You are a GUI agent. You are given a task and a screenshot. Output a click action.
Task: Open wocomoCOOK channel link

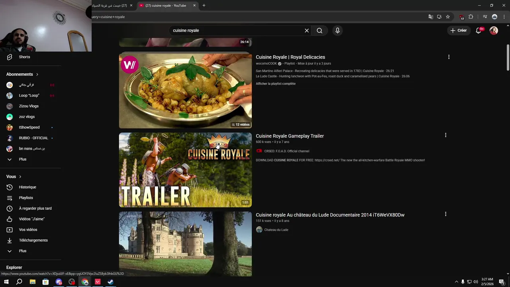coord(266,63)
